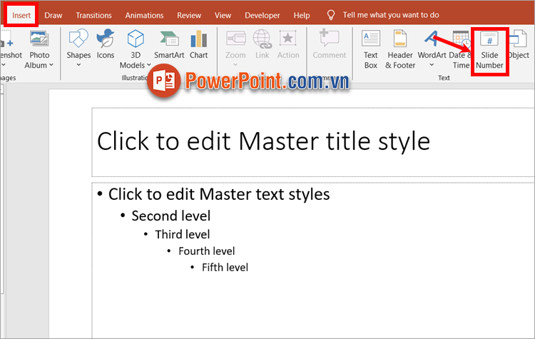Open the View tab
The width and height of the screenshot is (535, 339).
click(x=223, y=16)
